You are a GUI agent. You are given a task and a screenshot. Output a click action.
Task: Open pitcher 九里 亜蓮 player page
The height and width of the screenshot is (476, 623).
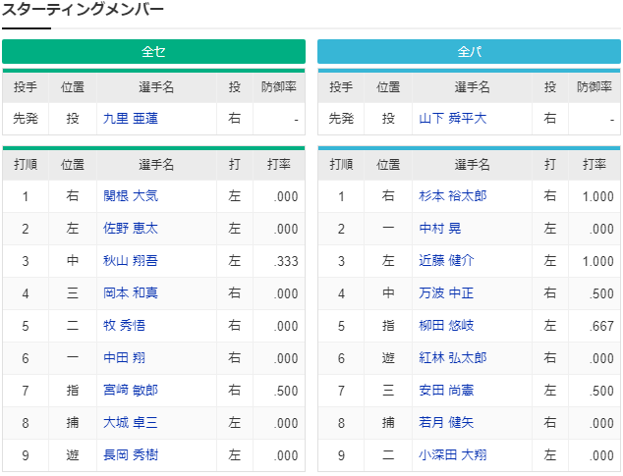tap(131, 119)
